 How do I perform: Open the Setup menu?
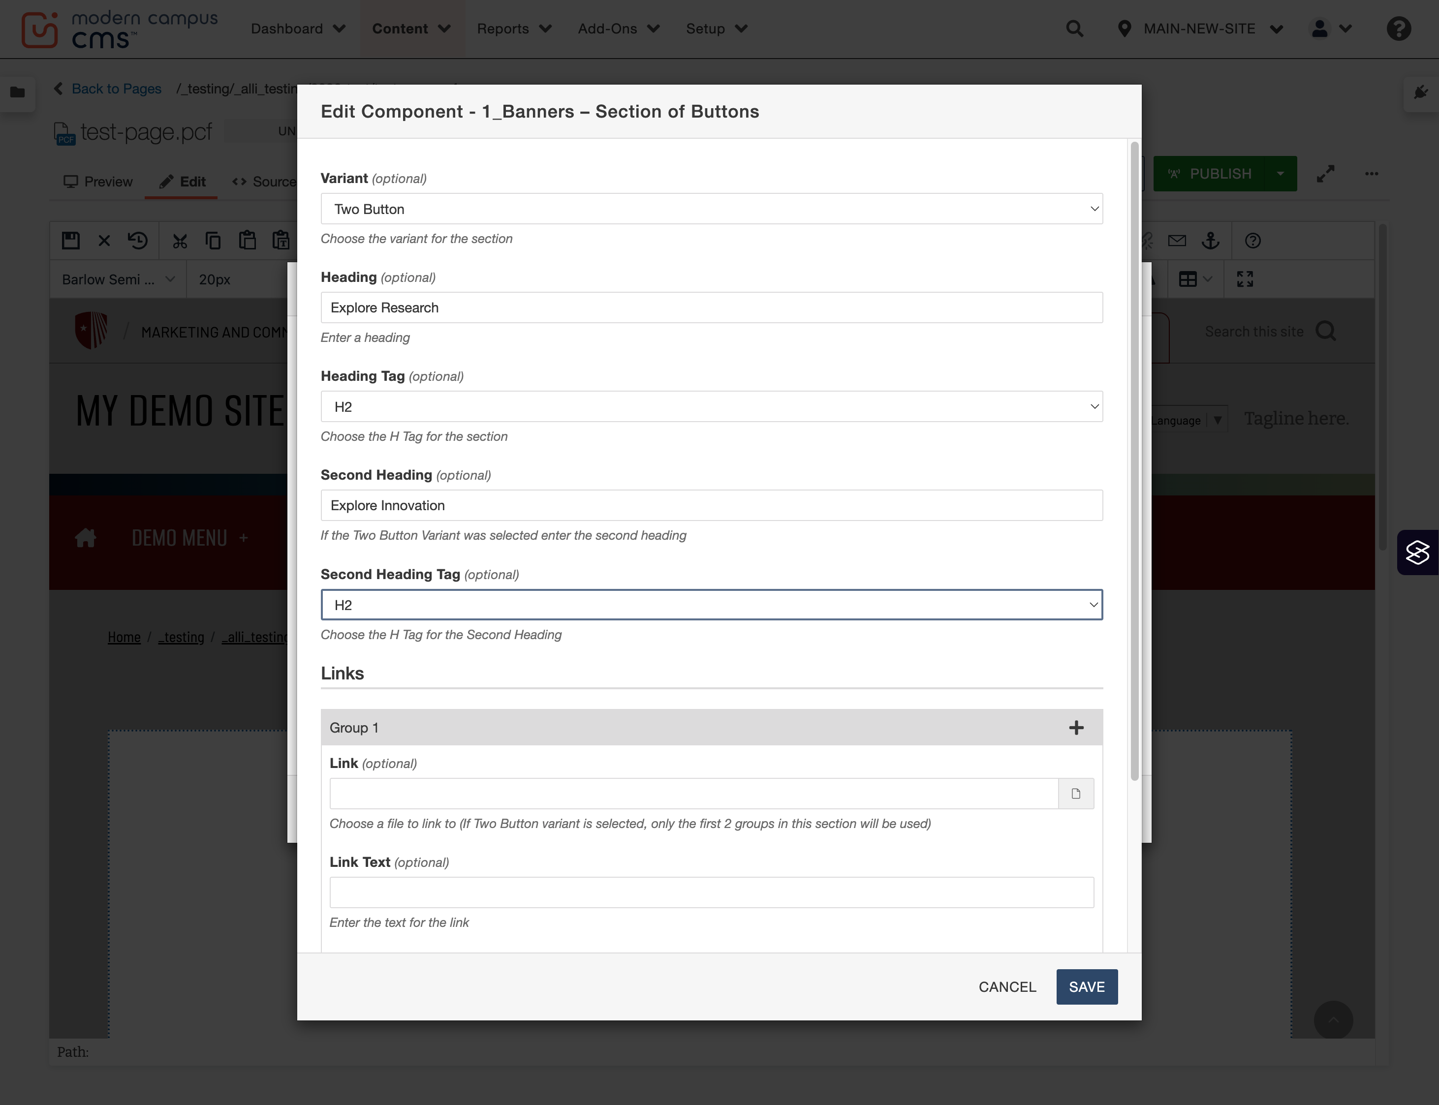(717, 29)
